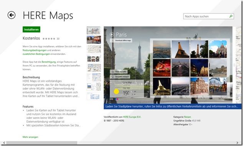The image size is (243, 146).
Task: Click See public transport button in preview
Action: (120, 77)
